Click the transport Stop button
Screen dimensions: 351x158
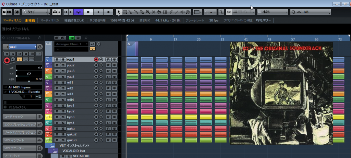pyautogui.click(x=88, y=12)
